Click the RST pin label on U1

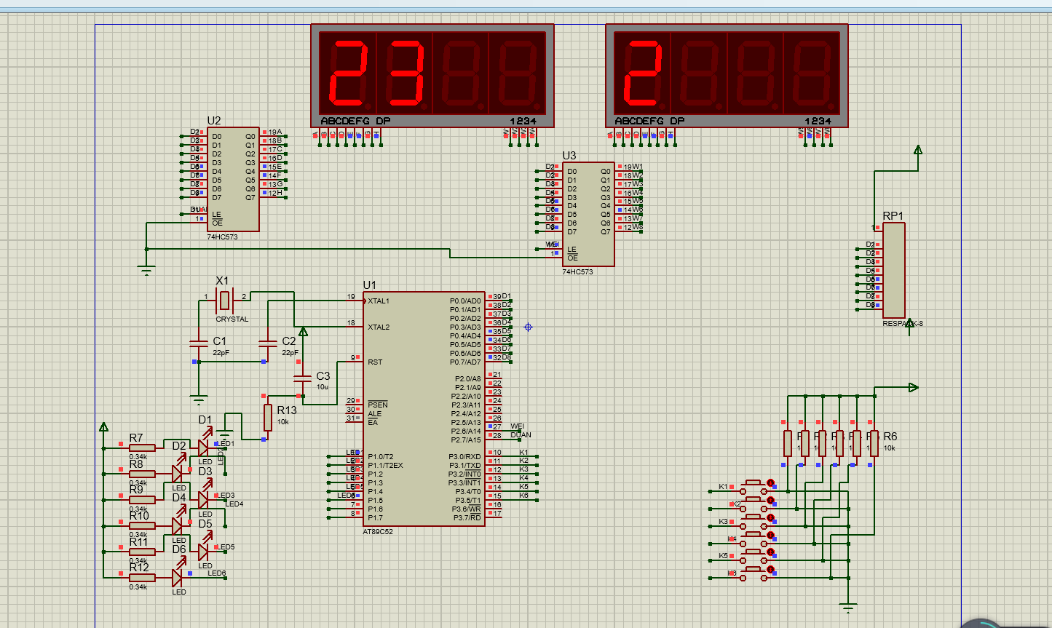pyautogui.click(x=375, y=362)
